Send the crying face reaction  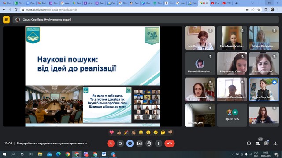(x=156, y=133)
